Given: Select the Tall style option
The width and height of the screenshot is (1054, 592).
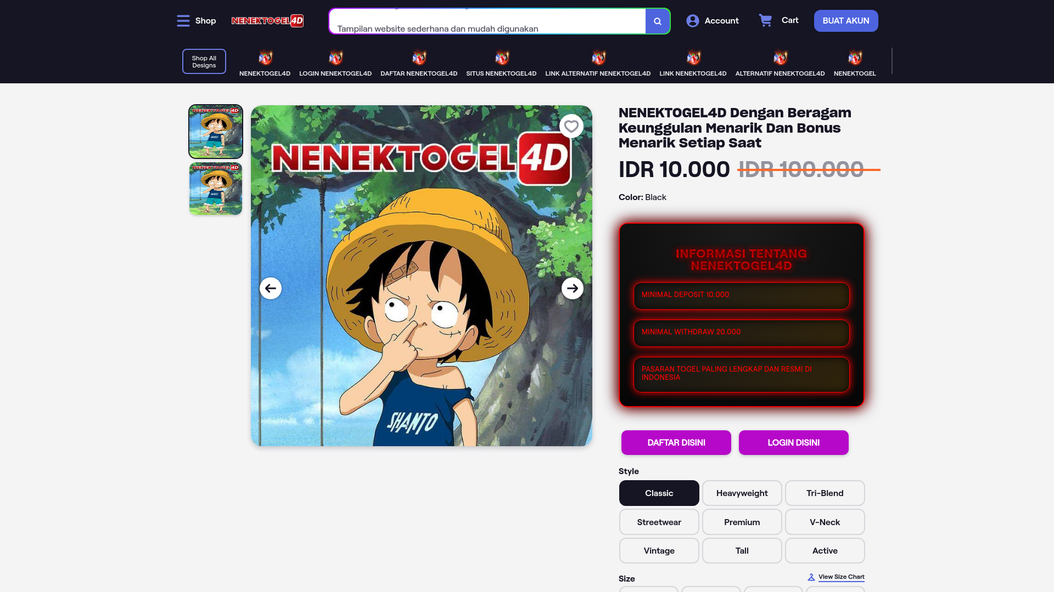Looking at the screenshot, I should (742, 550).
